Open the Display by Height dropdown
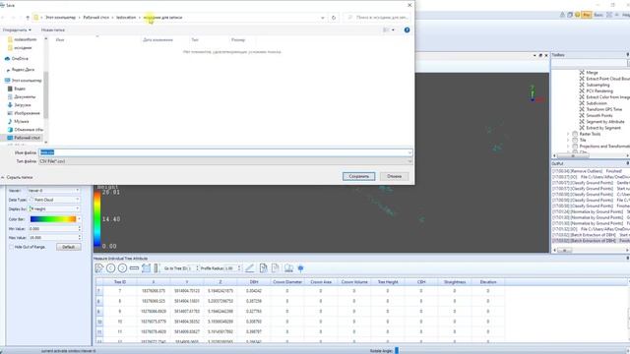Image resolution: width=630 pixels, height=354 pixels. [54, 209]
